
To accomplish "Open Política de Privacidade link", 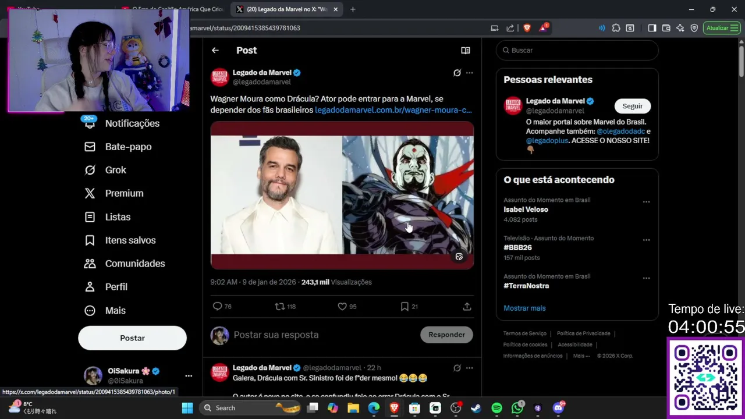I will click(584, 333).
